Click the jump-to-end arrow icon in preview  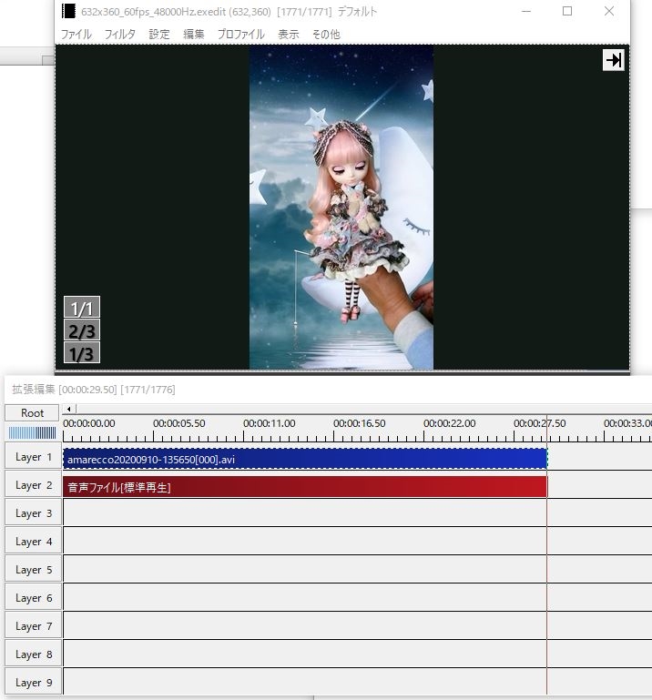tap(613, 60)
